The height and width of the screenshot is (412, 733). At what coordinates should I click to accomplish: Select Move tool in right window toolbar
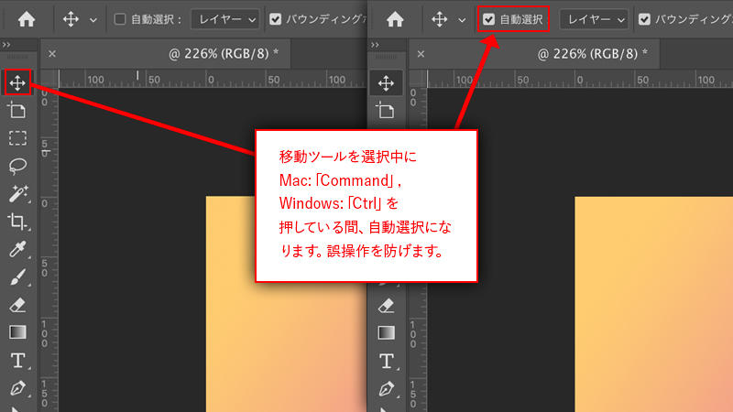pos(386,83)
